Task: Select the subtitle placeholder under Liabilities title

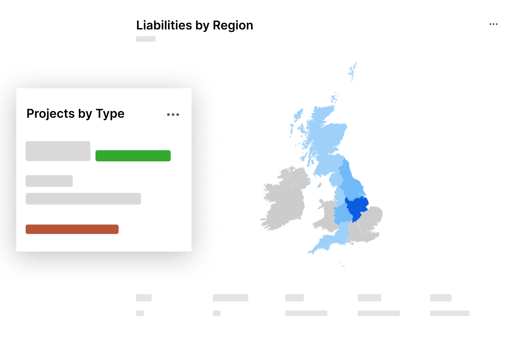Action: tap(146, 39)
